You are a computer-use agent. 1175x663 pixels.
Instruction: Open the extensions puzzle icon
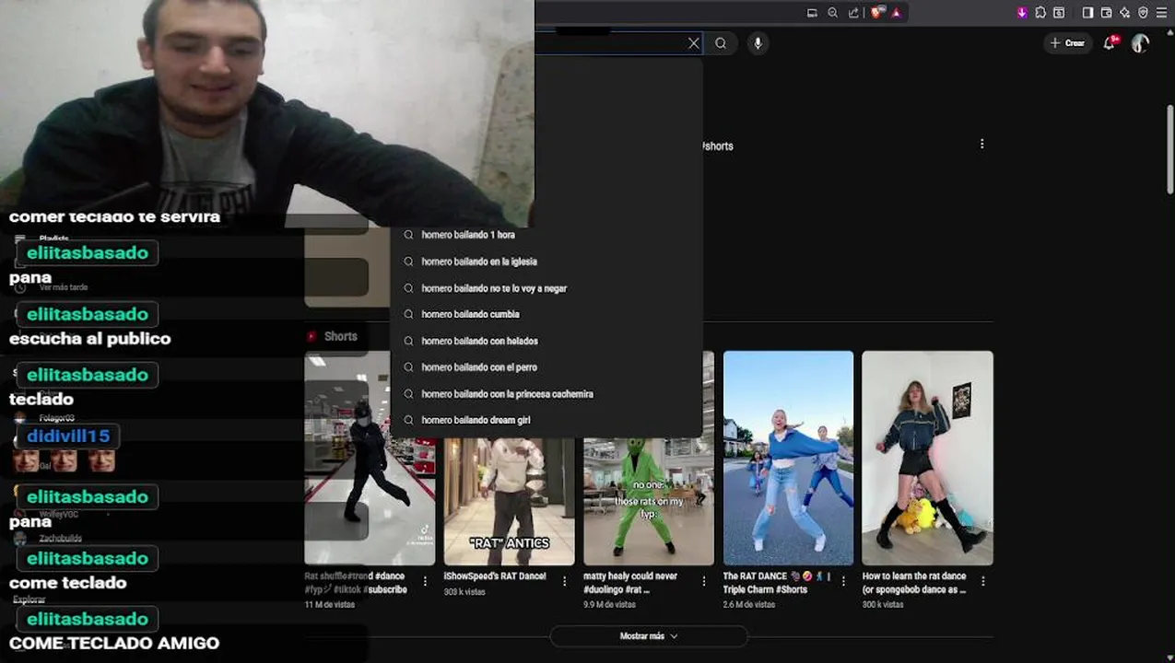coord(1040,13)
